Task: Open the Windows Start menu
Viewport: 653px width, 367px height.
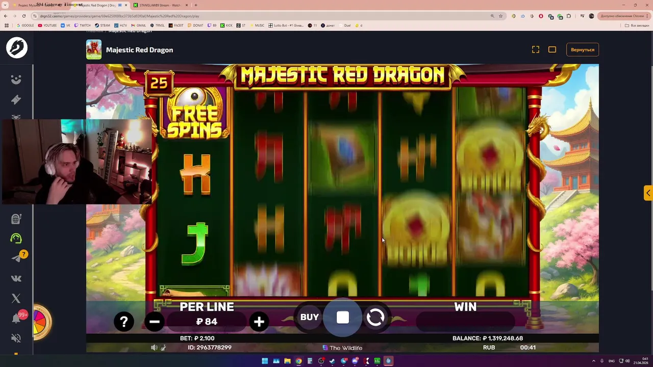Action: pyautogui.click(x=265, y=361)
